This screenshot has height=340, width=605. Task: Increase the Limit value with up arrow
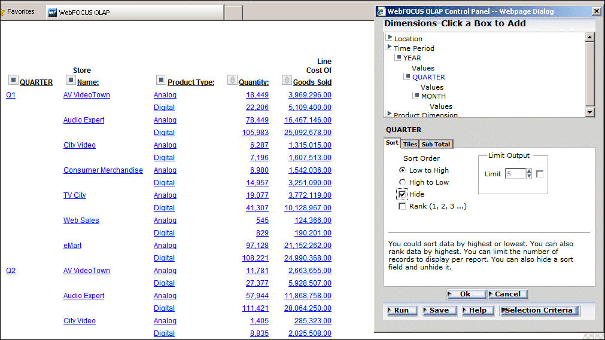529,171
